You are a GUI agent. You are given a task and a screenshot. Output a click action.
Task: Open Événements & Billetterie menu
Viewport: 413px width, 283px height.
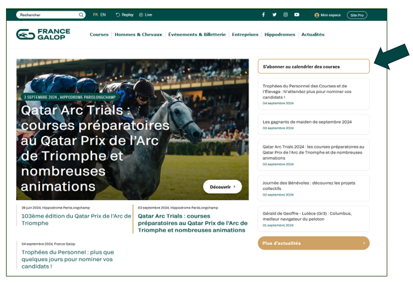point(197,35)
